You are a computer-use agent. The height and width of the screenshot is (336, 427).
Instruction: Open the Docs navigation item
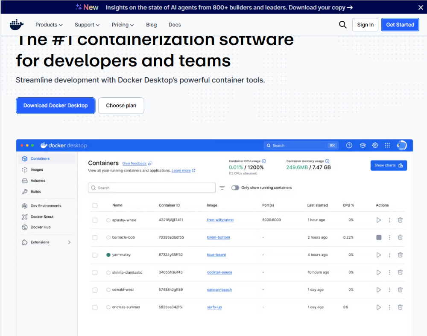pyautogui.click(x=175, y=25)
